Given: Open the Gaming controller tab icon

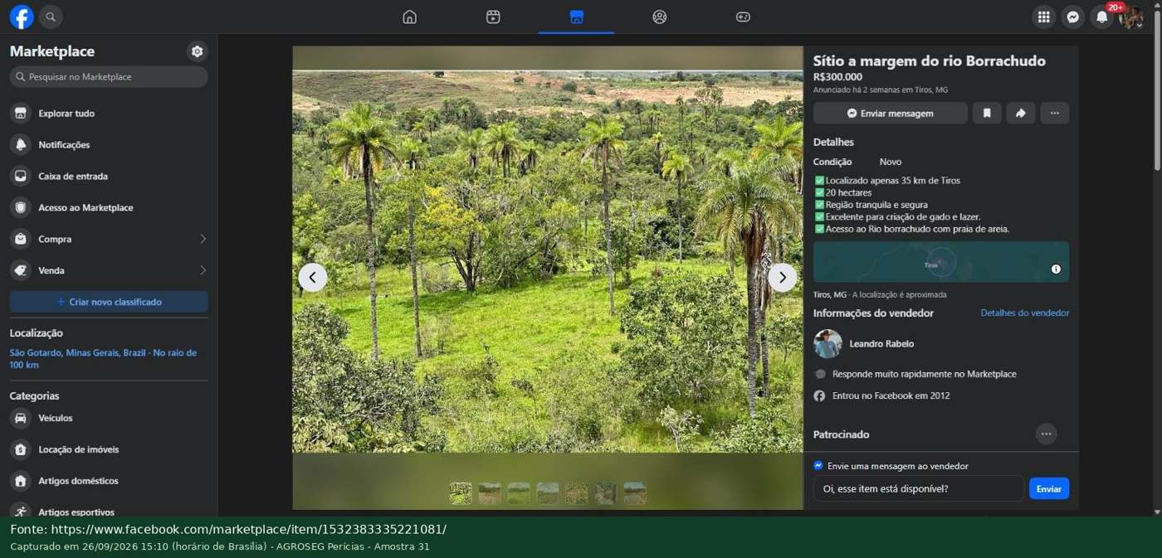Looking at the screenshot, I should tap(743, 17).
